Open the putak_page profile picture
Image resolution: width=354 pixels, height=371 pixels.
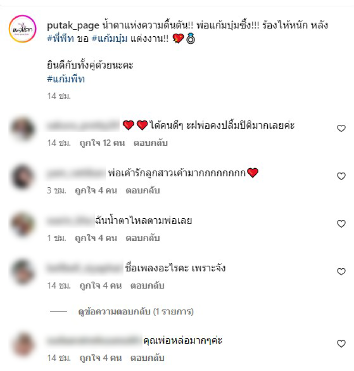coord(23,29)
